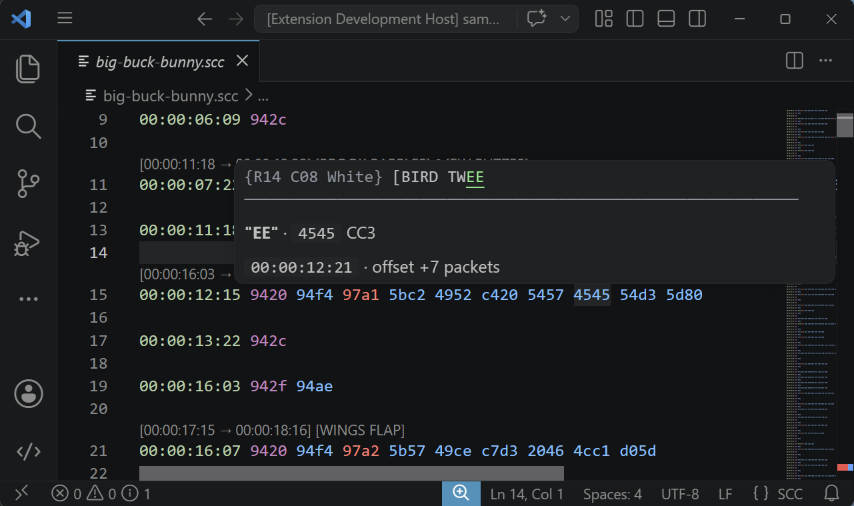Click line number 14 in the gutter

pos(98,253)
